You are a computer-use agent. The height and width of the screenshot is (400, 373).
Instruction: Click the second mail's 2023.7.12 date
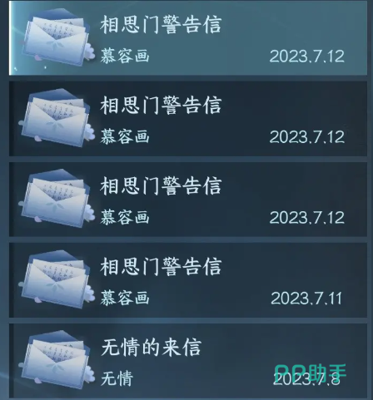click(x=307, y=137)
